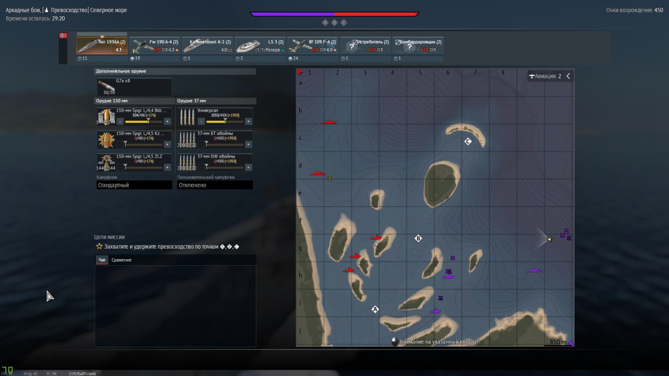The height and width of the screenshot is (376, 669).
Task: Click the 37-мм БТ обоймы ammo icon
Action: 187,139
